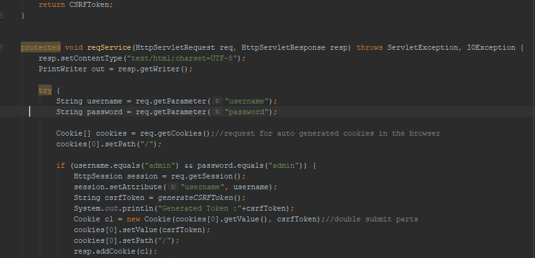The height and width of the screenshot is (258, 535).
Task: Click the 'throws' keyword
Action: pos(370,47)
